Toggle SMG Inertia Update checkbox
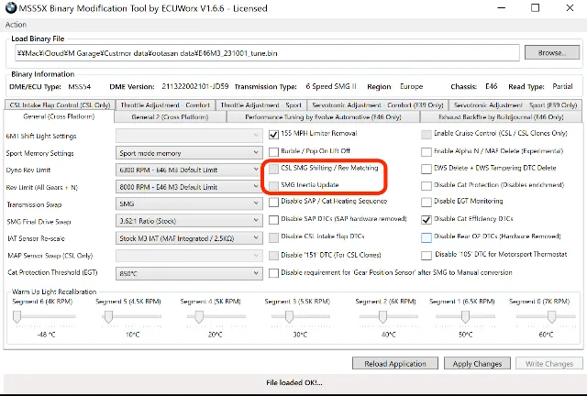This screenshot has height=396, width=587. coord(273,185)
